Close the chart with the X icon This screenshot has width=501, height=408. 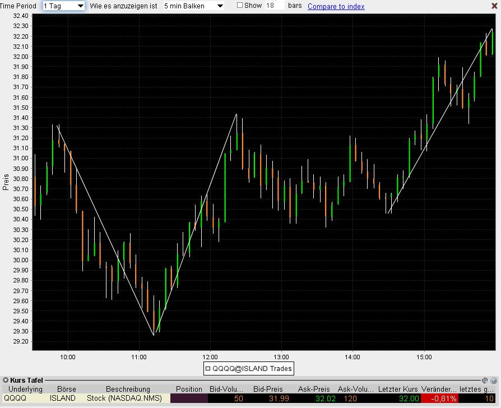click(494, 6)
